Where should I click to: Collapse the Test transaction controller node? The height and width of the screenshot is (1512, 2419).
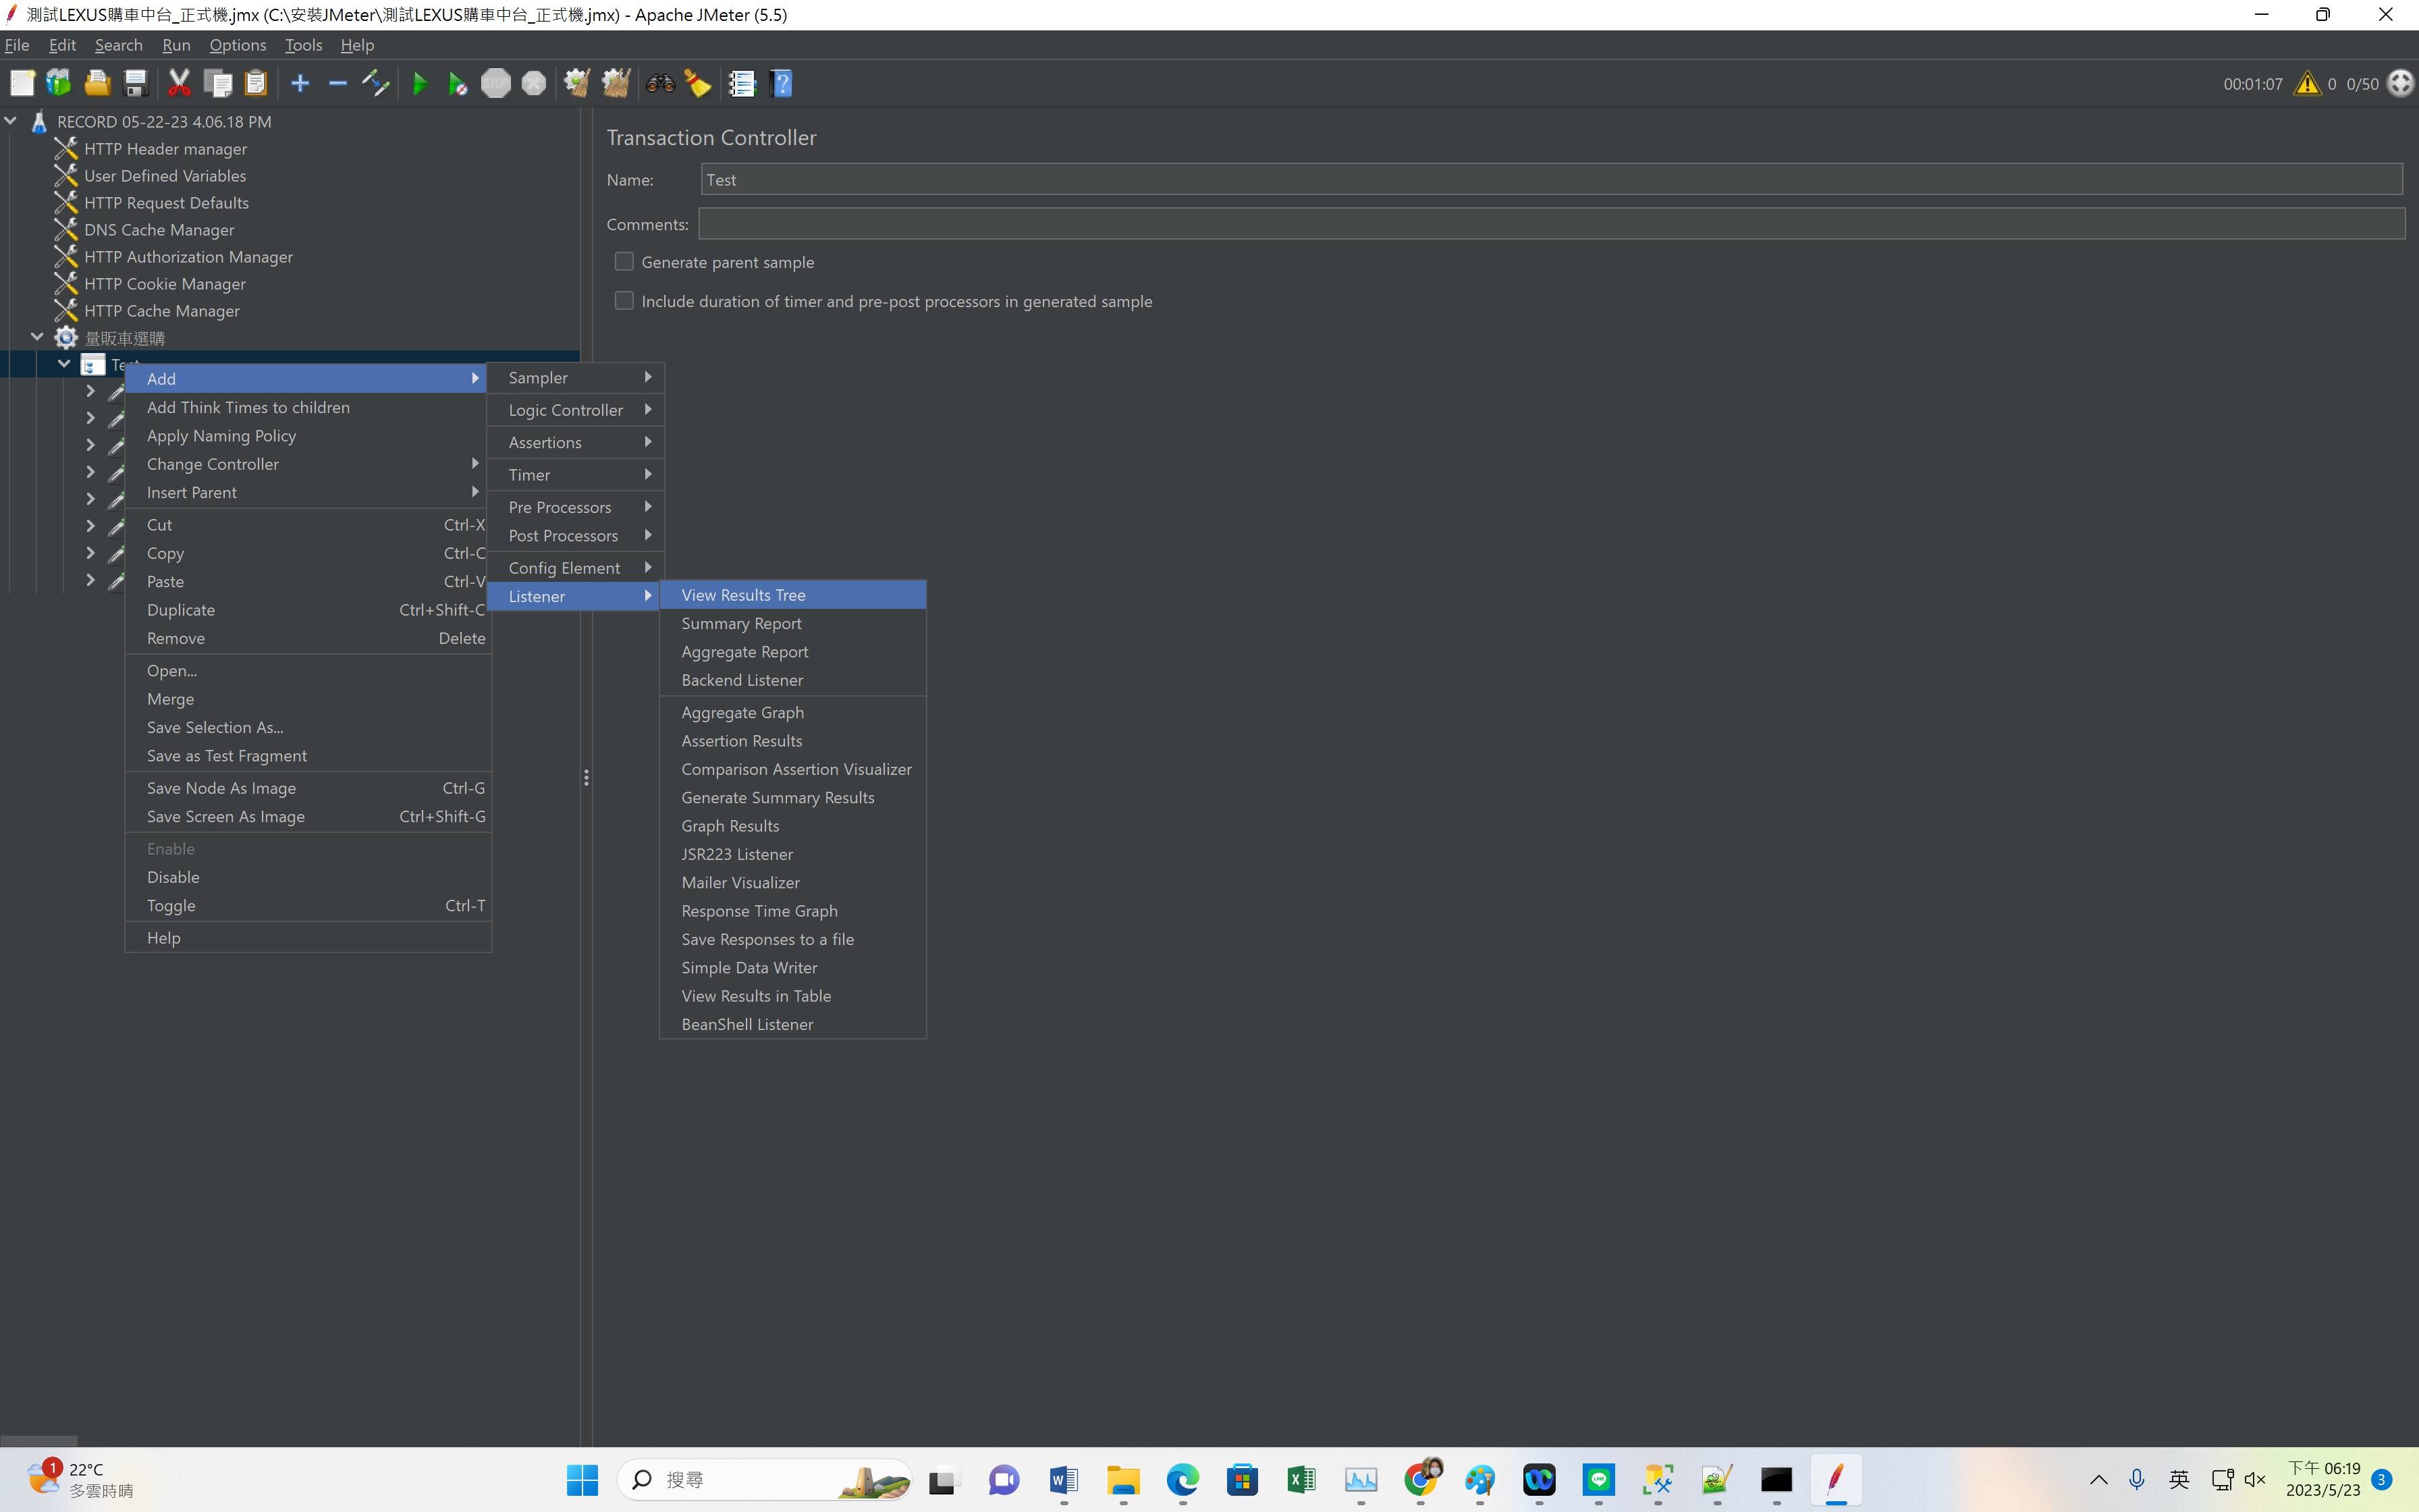click(x=64, y=364)
